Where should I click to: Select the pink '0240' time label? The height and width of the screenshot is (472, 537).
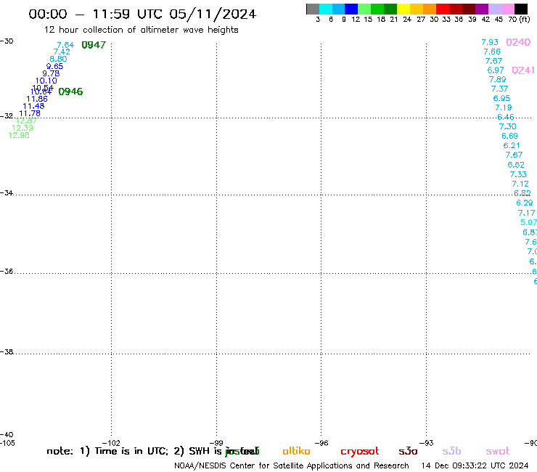[x=518, y=42]
